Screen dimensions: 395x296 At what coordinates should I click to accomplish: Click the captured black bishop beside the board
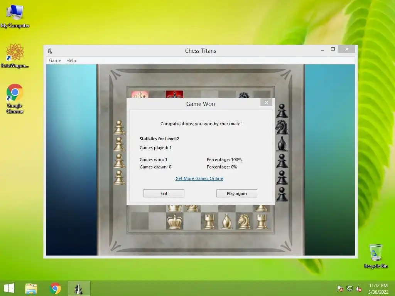coord(282,144)
